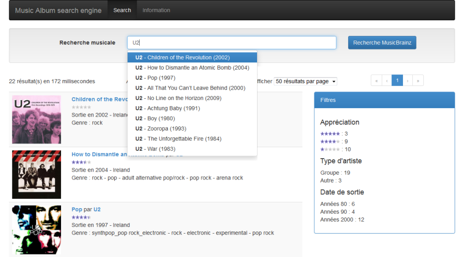The width and height of the screenshot is (464, 257).
Task: Click the Sortie en 1997 - Ireland text
Action: (x=101, y=225)
